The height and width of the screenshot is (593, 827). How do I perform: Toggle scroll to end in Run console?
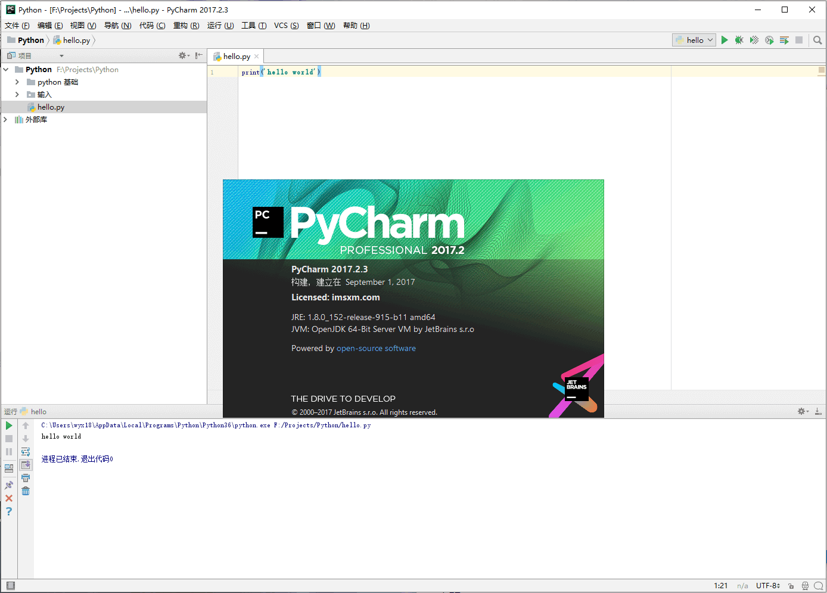(26, 465)
